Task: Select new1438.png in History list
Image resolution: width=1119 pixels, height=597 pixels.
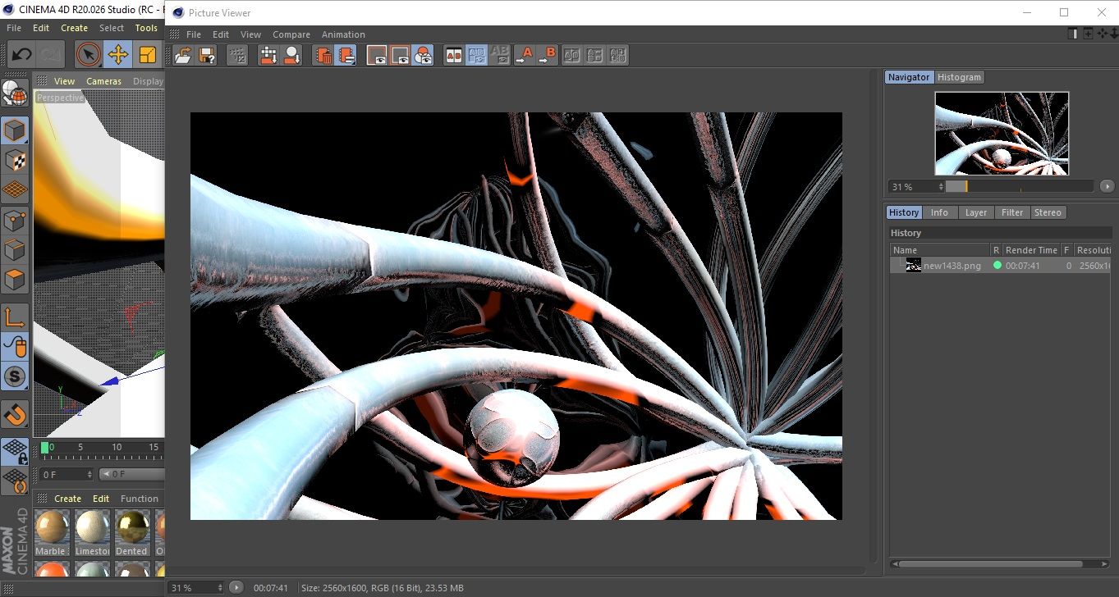Action: 952,266
